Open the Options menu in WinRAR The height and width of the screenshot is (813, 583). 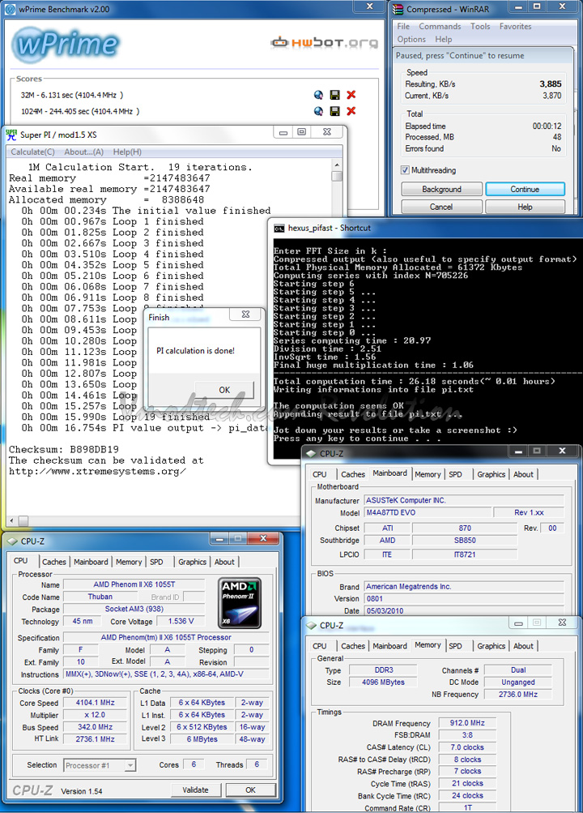point(411,40)
